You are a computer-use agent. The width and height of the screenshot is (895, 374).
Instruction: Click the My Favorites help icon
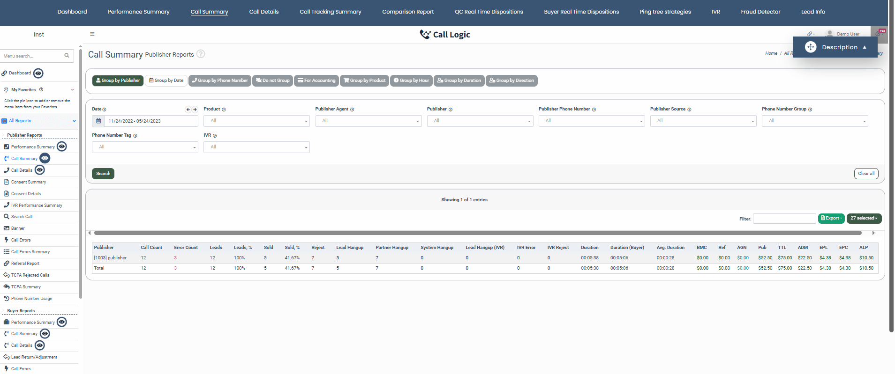[41, 89]
